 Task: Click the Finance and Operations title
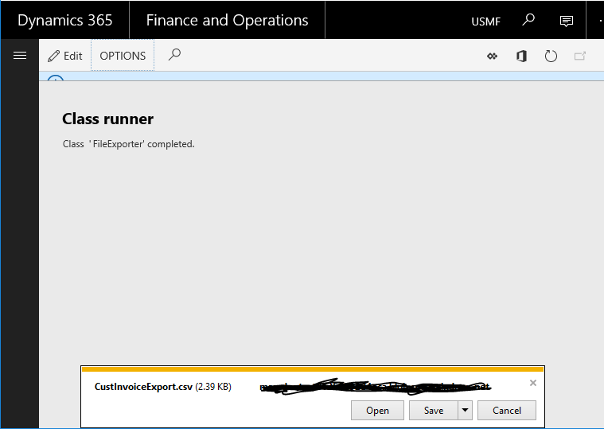click(x=227, y=21)
